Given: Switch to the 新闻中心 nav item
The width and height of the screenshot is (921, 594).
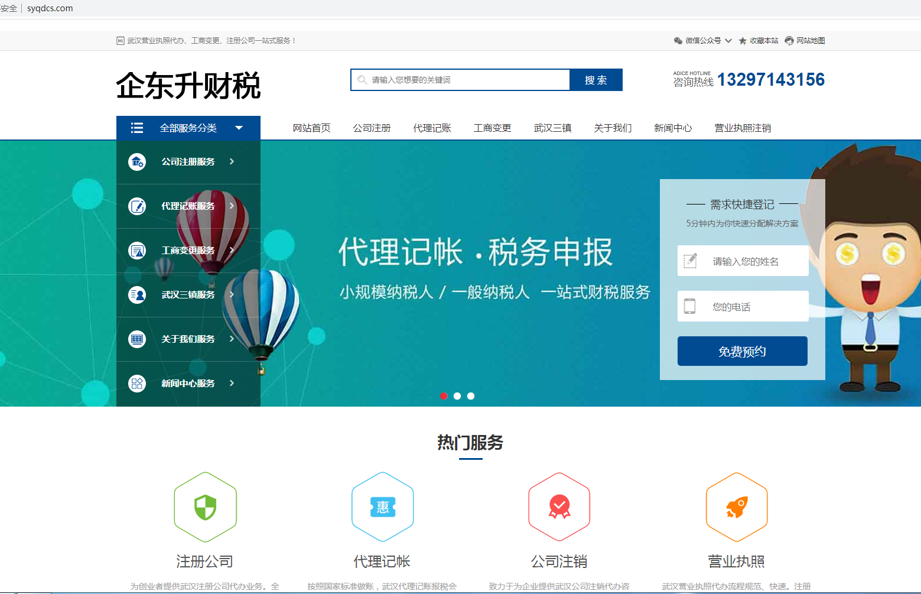Looking at the screenshot, I should point(673,128).
